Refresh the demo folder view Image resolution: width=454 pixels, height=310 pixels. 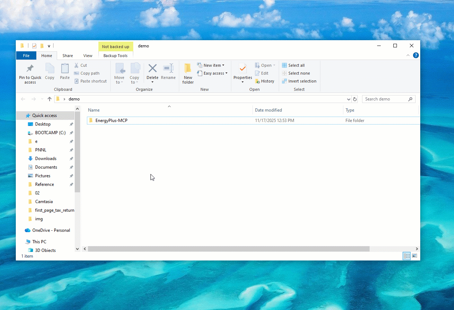355,99
